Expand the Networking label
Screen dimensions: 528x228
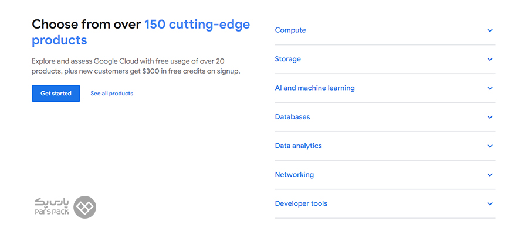(x=295, y=175)
